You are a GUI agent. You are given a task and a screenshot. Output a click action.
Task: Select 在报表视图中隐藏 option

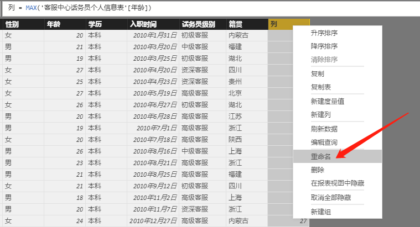(338, 183)
